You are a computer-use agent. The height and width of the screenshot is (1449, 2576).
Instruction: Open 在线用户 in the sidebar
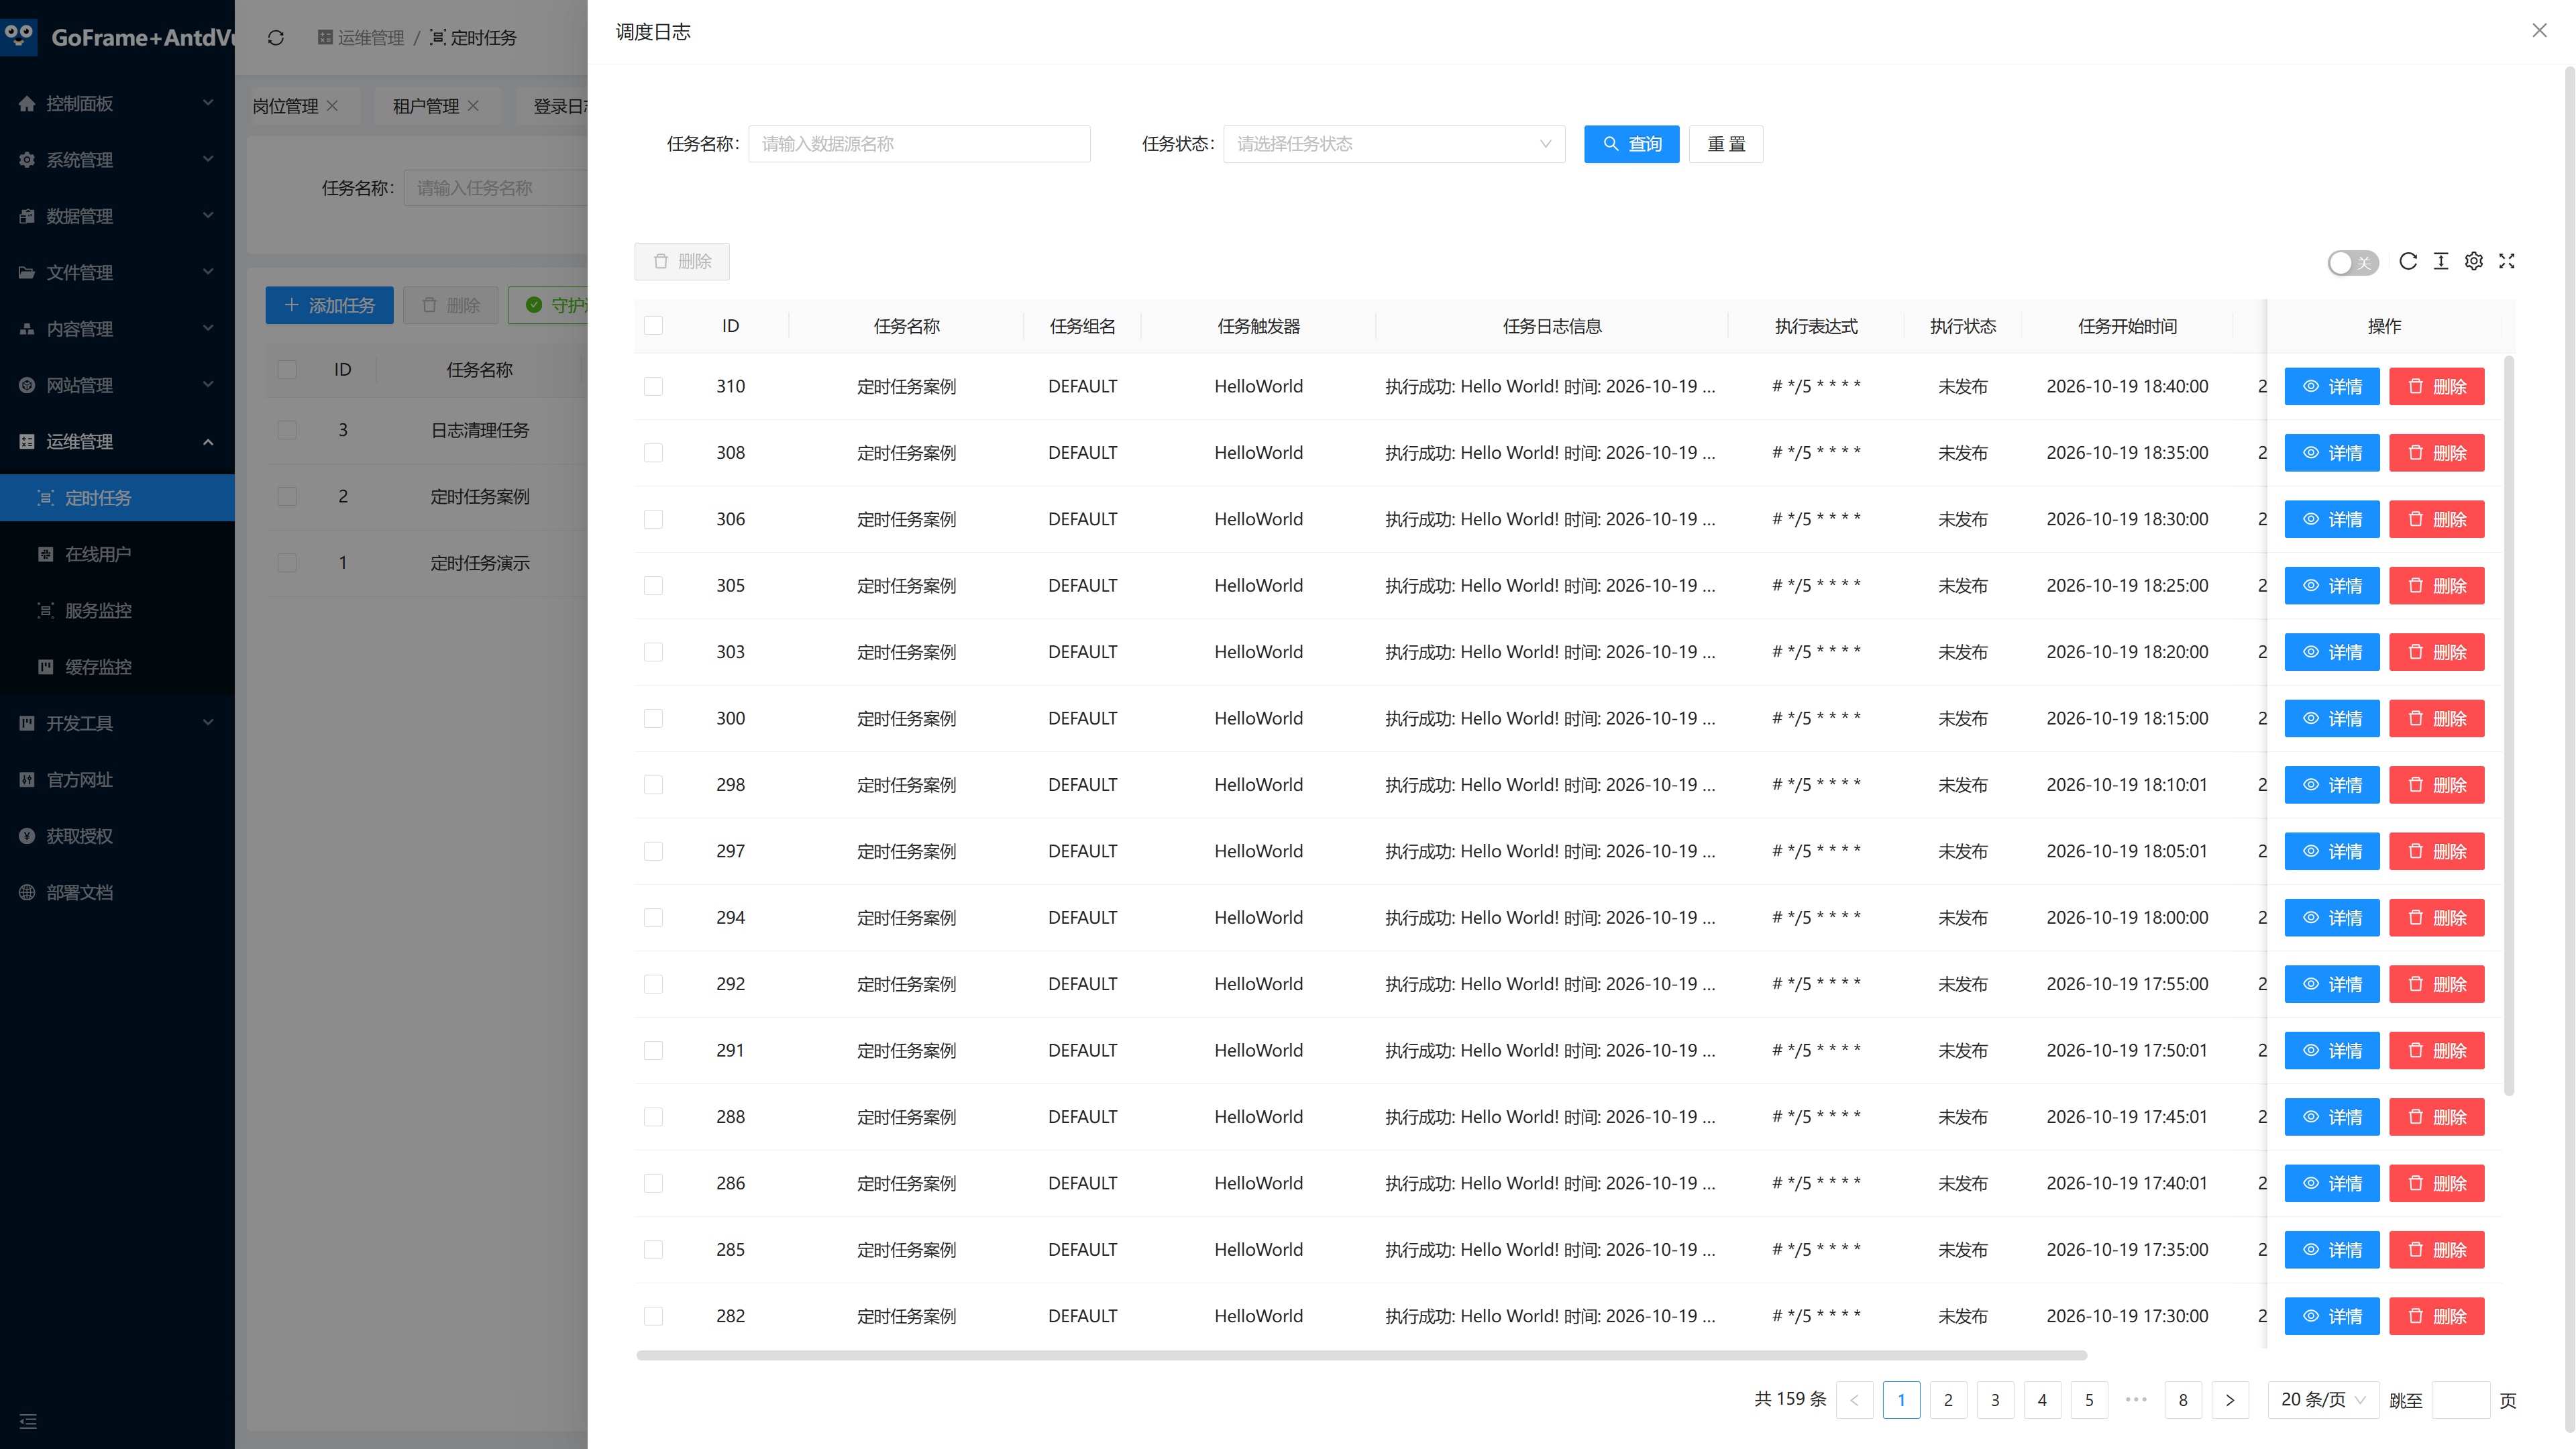[117, 554]
